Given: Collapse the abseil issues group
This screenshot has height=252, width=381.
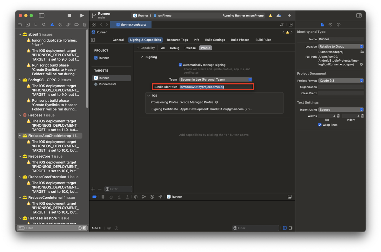Looking at the screenshot, I should pyautogui.click(x=20, y=34).
